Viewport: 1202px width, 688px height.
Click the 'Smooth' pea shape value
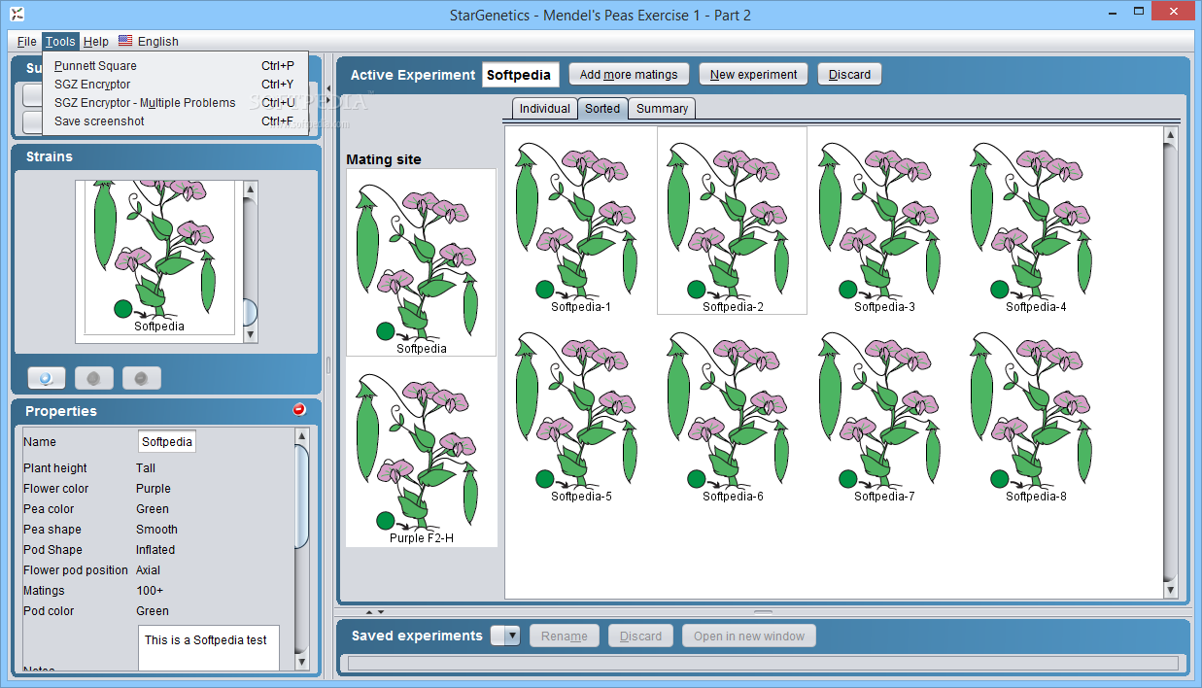coord(156,530)
